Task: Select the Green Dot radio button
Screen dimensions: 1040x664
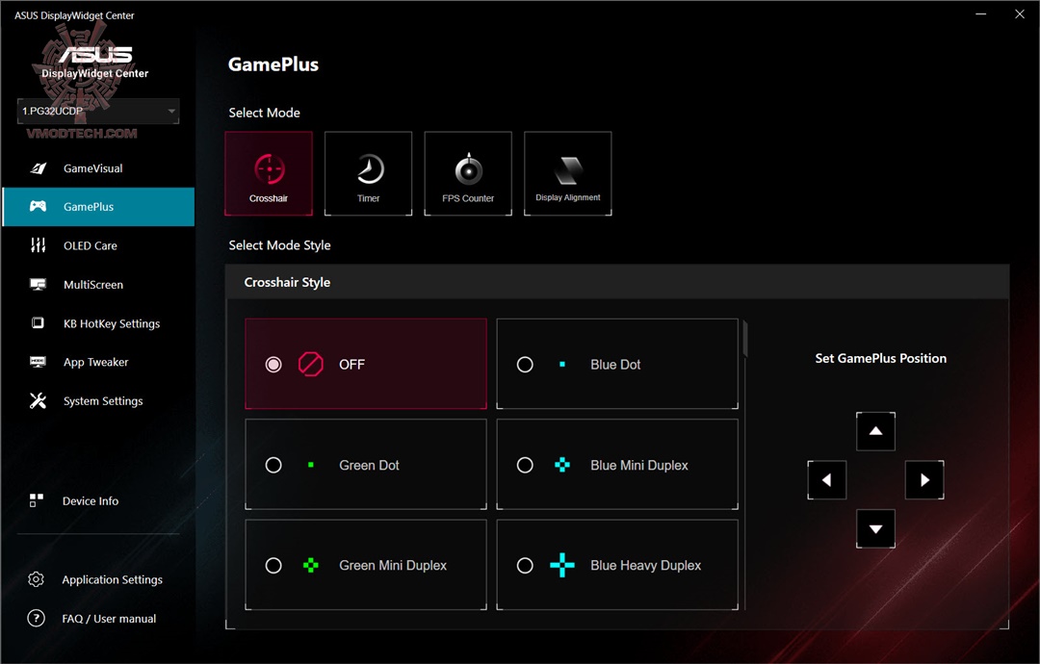Action: pyautogui.click(x=273, y=465)
